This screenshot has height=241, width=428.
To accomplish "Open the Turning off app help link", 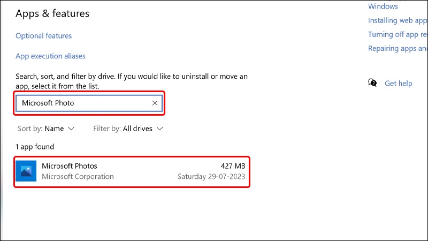I will pos(398,34).
